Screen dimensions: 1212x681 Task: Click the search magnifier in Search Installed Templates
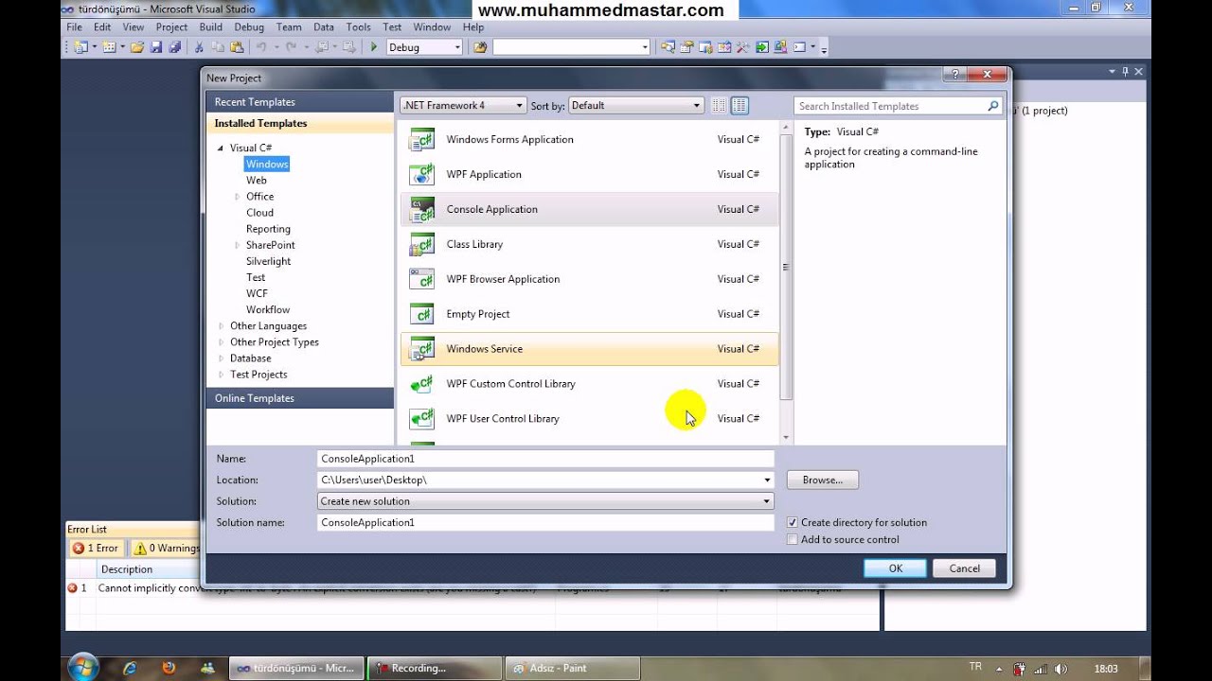click(x=993, y=106)
